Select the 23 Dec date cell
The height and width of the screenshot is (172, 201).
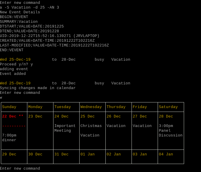(35, 116)
